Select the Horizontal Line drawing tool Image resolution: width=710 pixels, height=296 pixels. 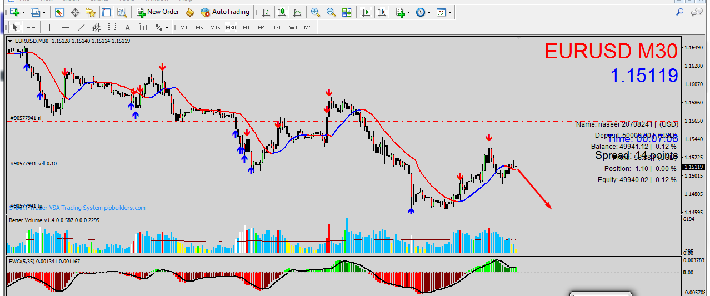coord(66,27)
